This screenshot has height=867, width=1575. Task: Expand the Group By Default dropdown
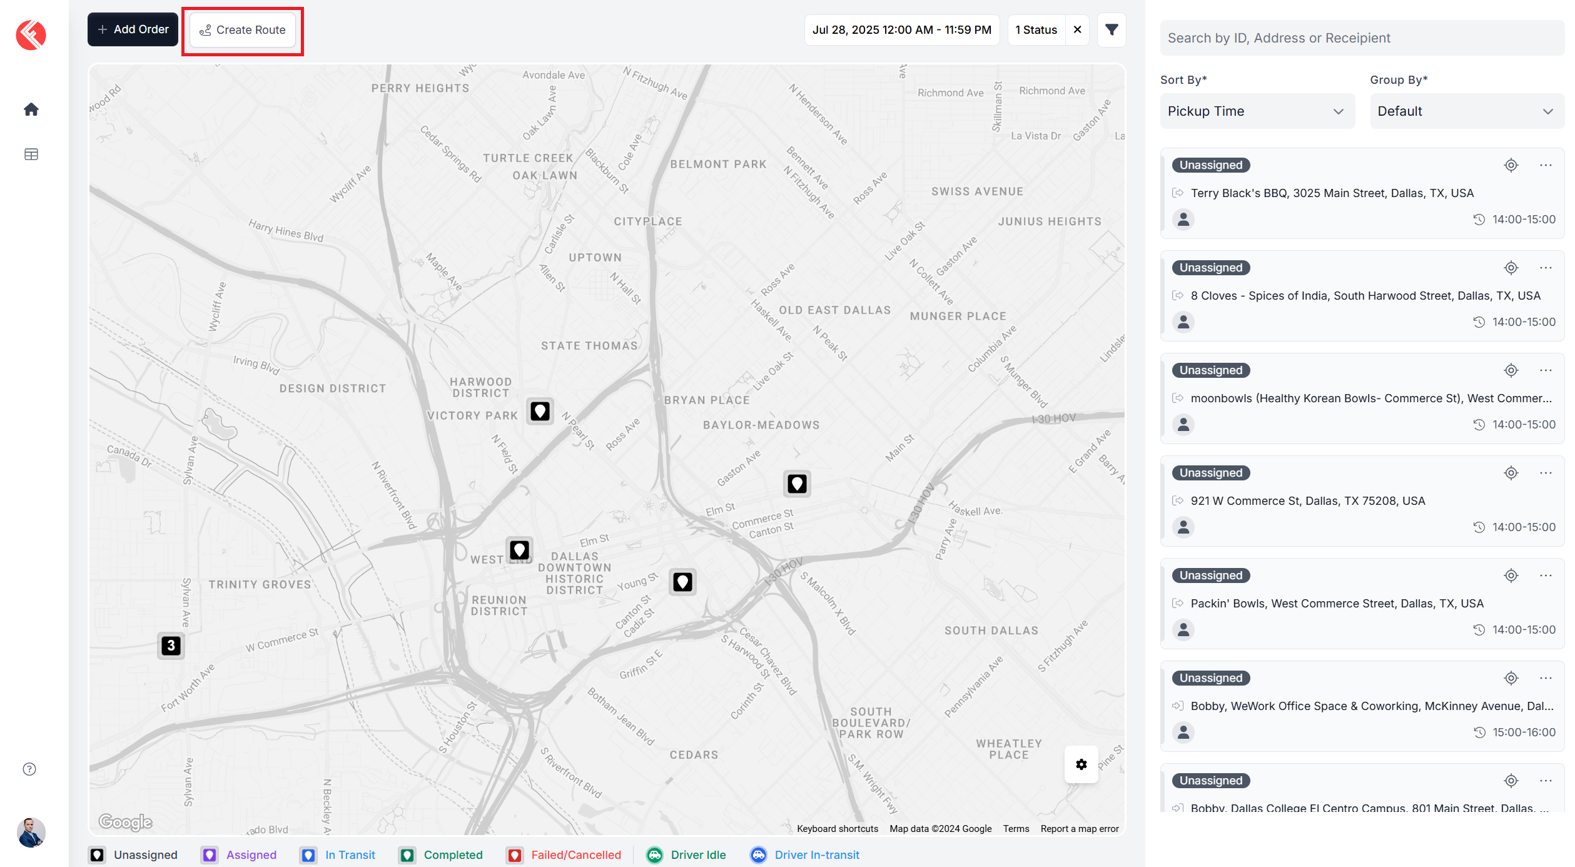click(1466, 111)
